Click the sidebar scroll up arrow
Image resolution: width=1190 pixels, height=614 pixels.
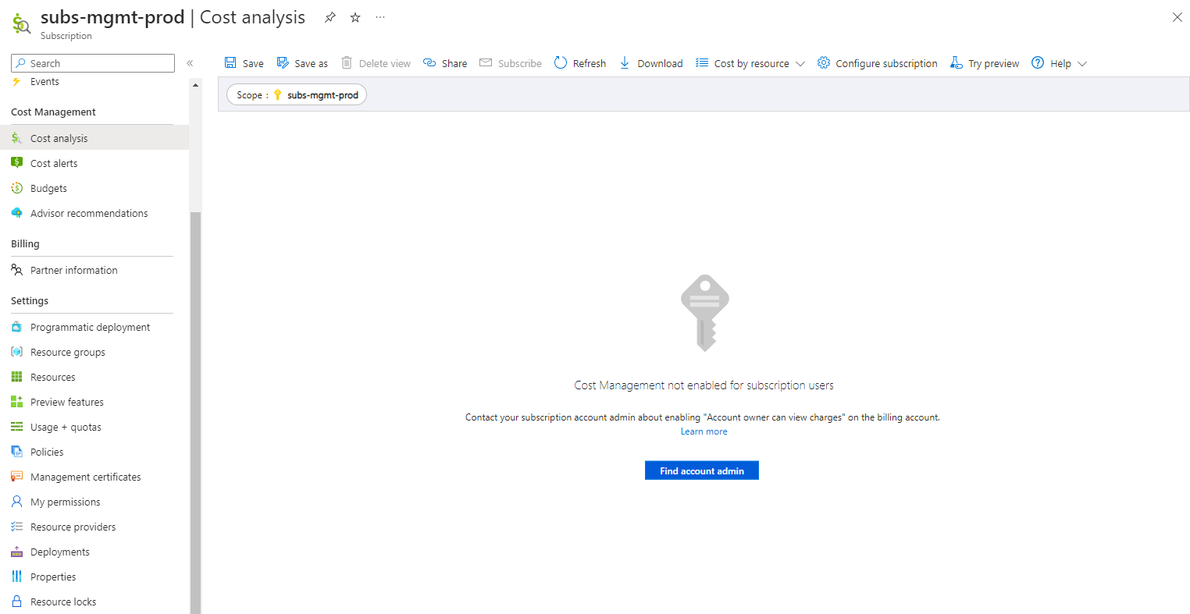(x=195, y=84)
